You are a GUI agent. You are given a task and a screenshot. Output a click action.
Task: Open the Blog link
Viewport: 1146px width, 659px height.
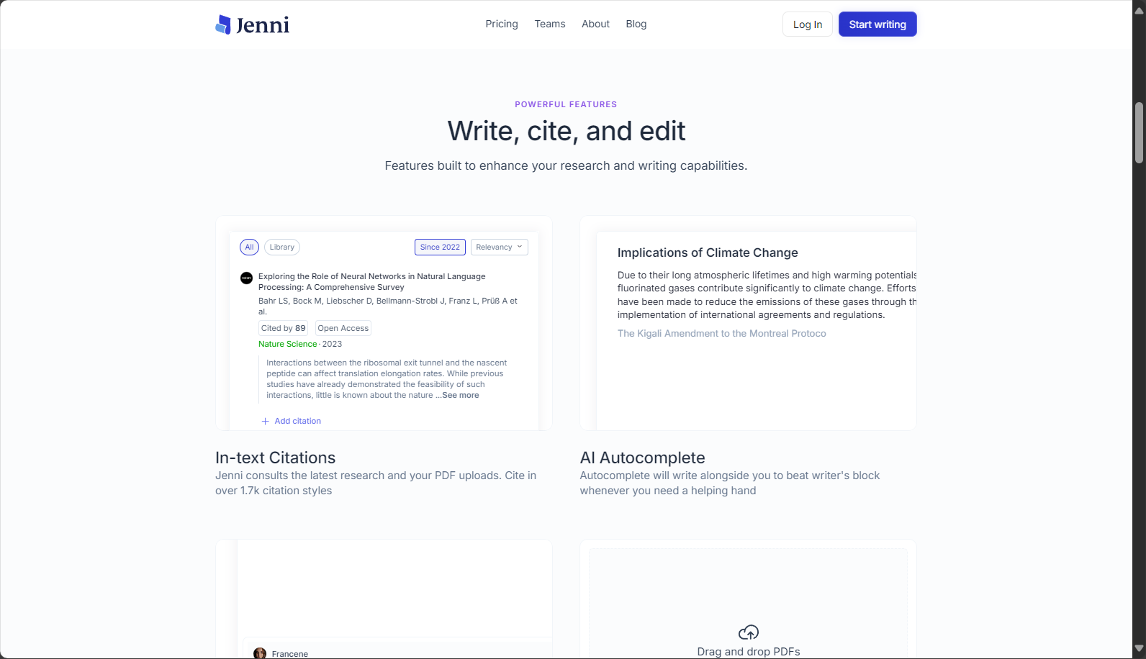pos(636,24)
